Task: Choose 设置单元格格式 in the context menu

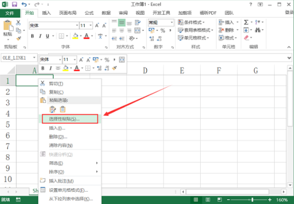Action: point(70,190)
